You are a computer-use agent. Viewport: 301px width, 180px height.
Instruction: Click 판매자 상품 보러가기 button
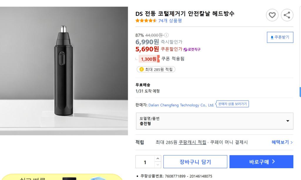coord(233,104)
